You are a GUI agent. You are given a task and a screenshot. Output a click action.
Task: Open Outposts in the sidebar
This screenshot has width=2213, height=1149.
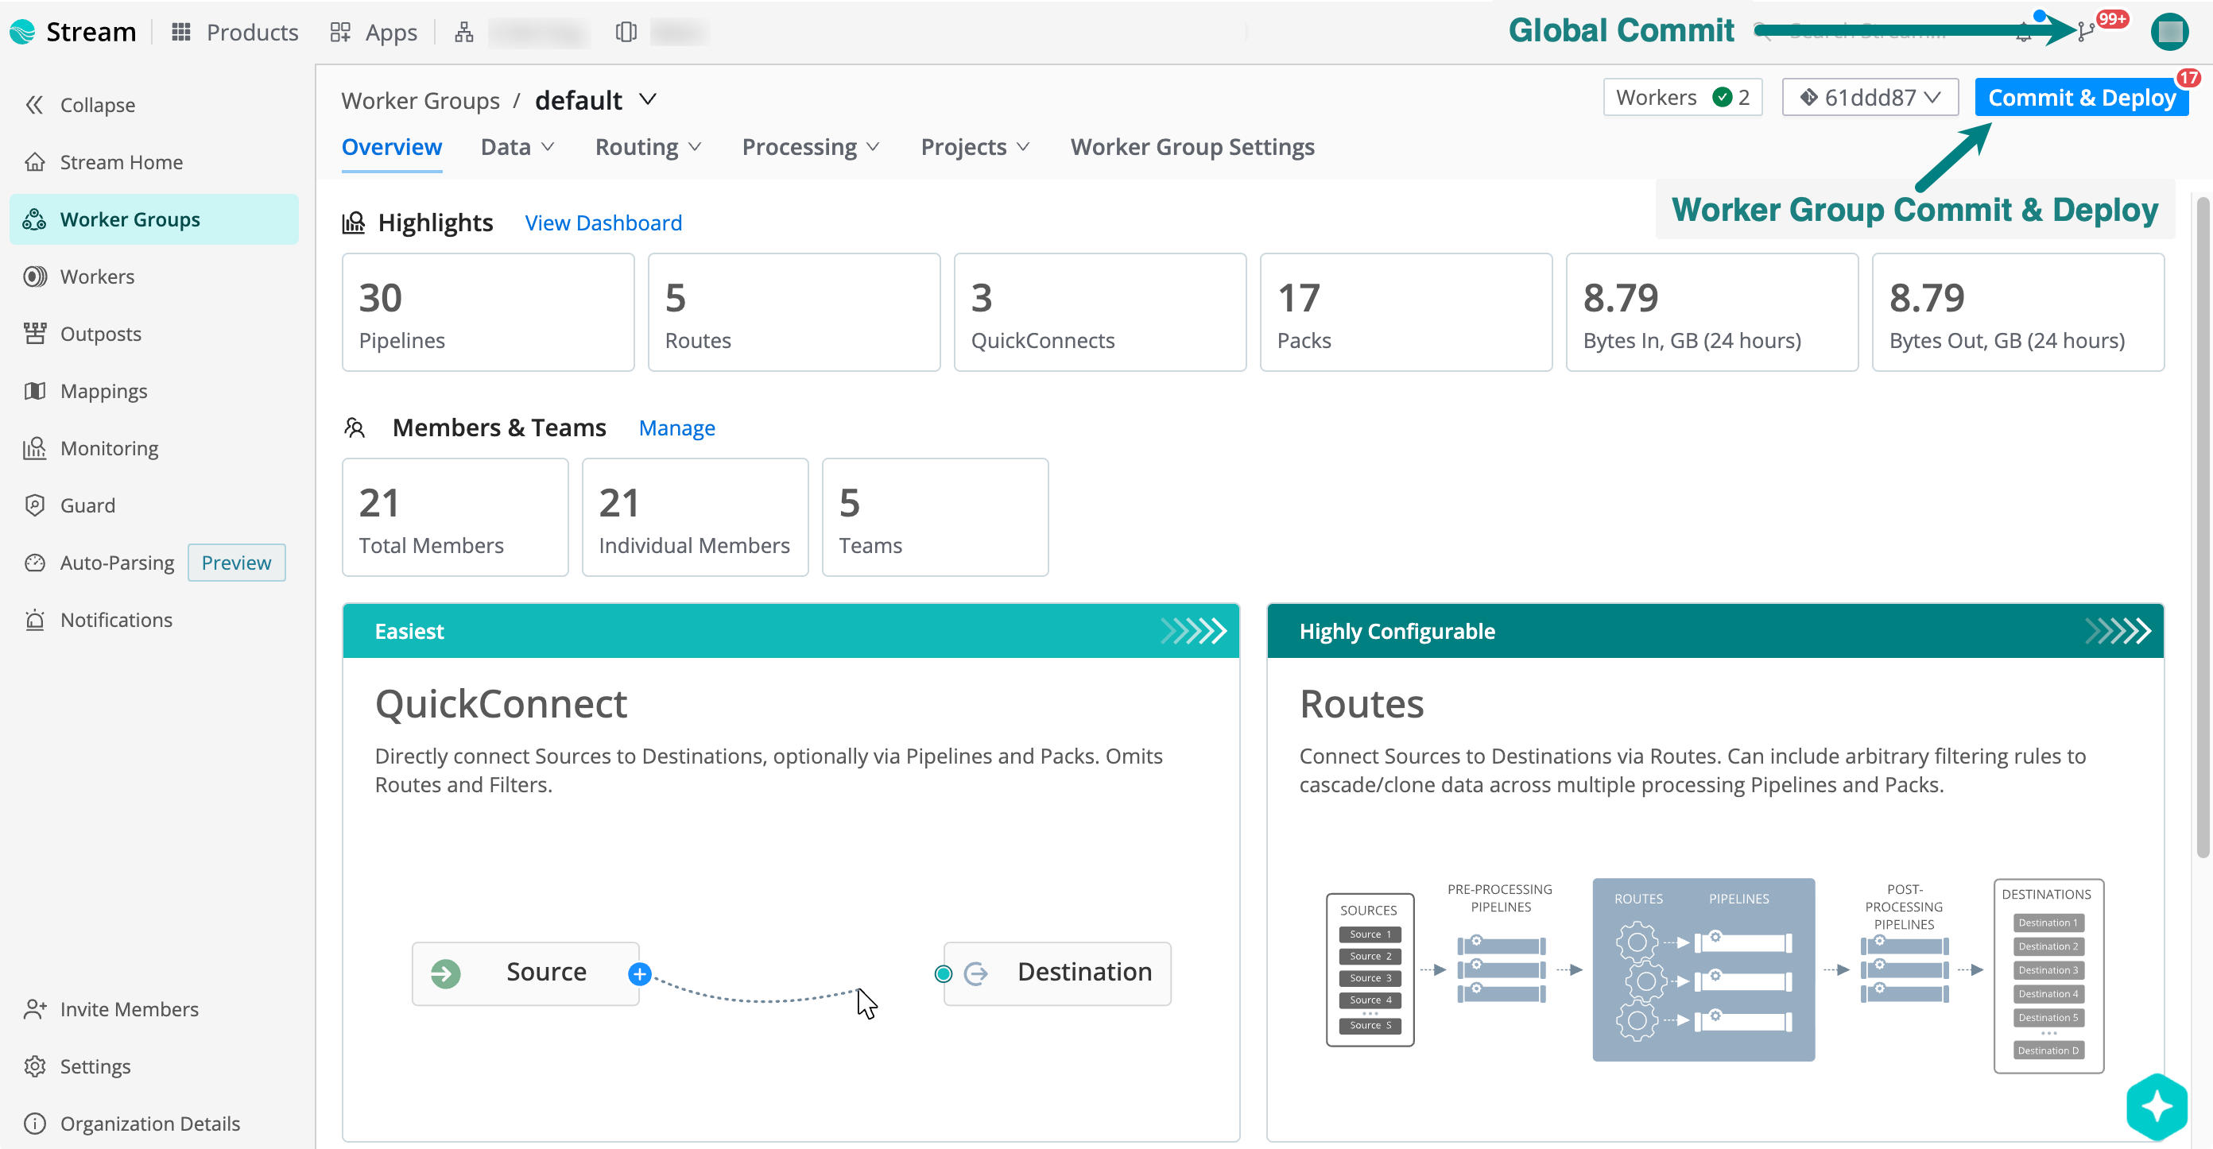[x=83, y=333]
